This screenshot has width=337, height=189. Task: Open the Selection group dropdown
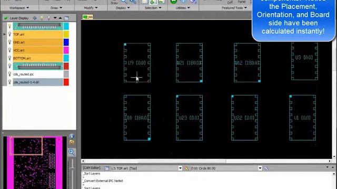[153, 8]
